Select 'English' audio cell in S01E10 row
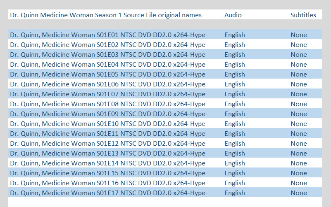331x207 pixels. pos(235,124)
